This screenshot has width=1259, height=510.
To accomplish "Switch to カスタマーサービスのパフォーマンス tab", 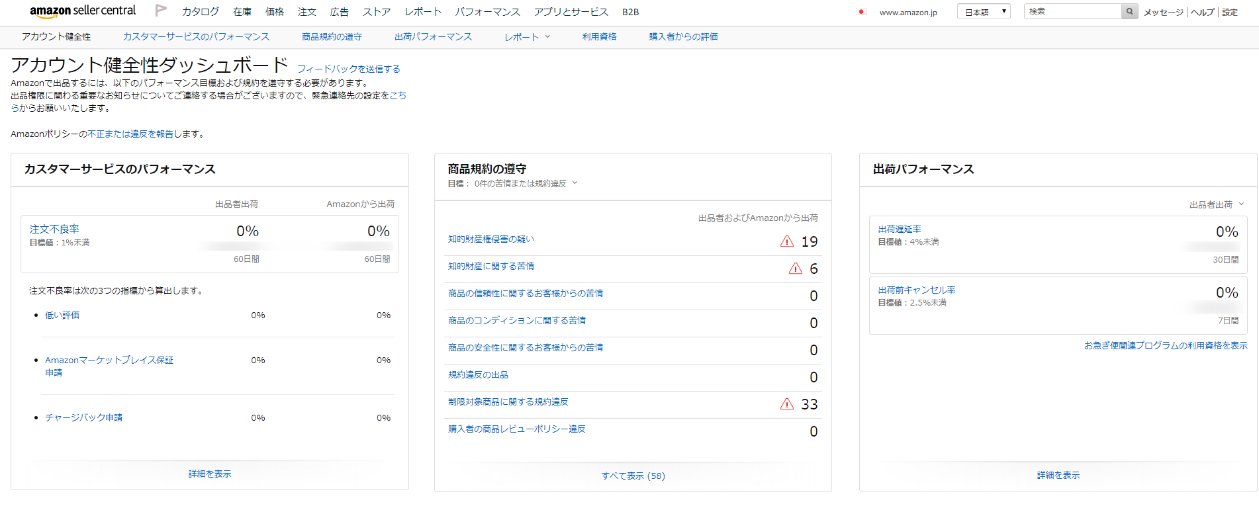I will click(196, 37).
